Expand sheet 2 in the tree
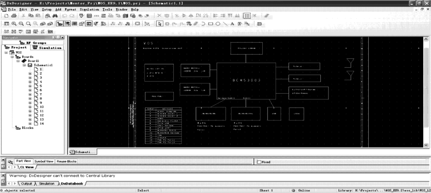Image resolution: width=431 pixels, height=193 pixels. click(x=30, y=74)
